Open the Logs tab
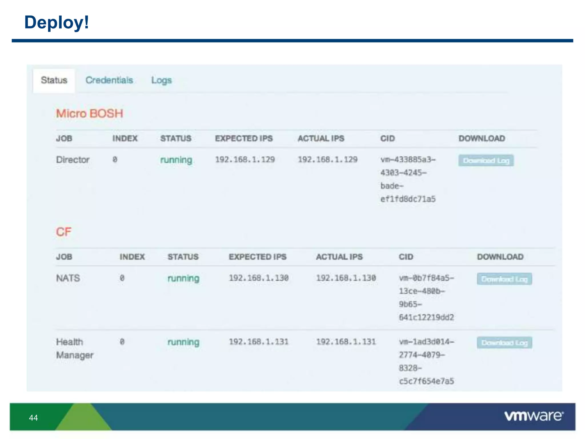Screen dimensions: 585x439 point(161,80)
